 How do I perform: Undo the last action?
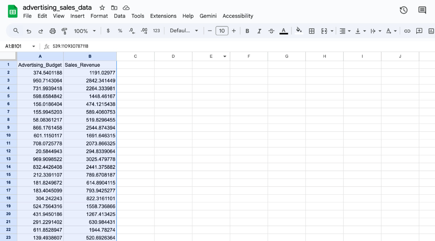pyautogui.click(x=29, y=31)
